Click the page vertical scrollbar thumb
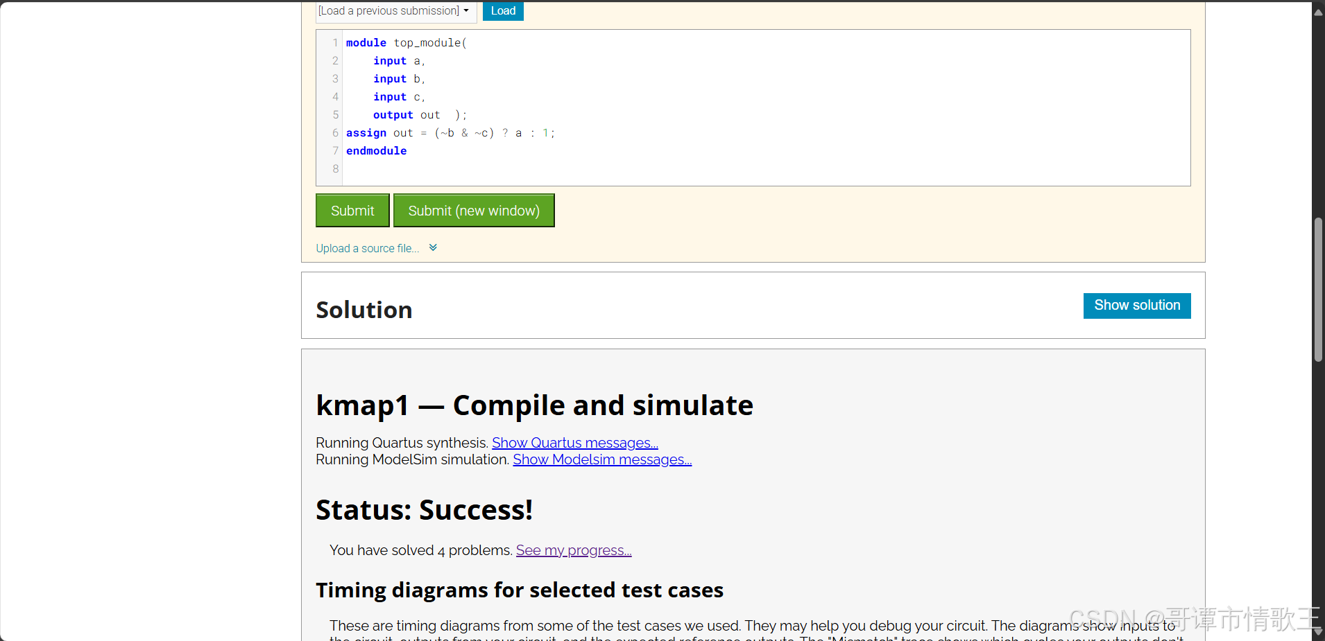 (x=1318, y=290)
